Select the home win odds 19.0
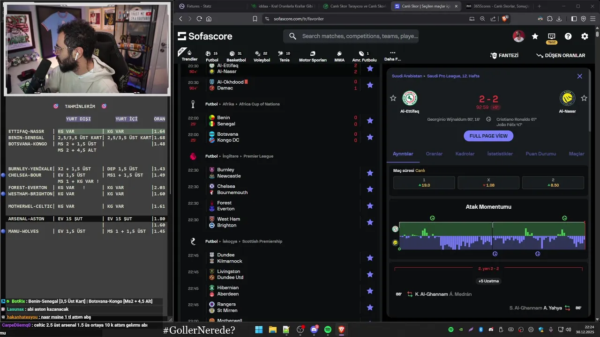 [x=424, y=183]
